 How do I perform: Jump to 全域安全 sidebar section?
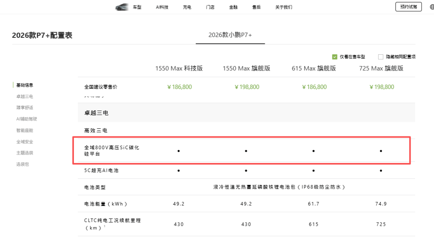pos(25,142)
